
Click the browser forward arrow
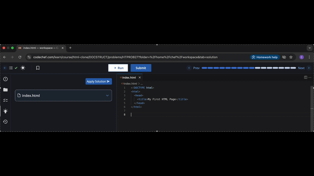pyautogui.click(x=12, y=57)
